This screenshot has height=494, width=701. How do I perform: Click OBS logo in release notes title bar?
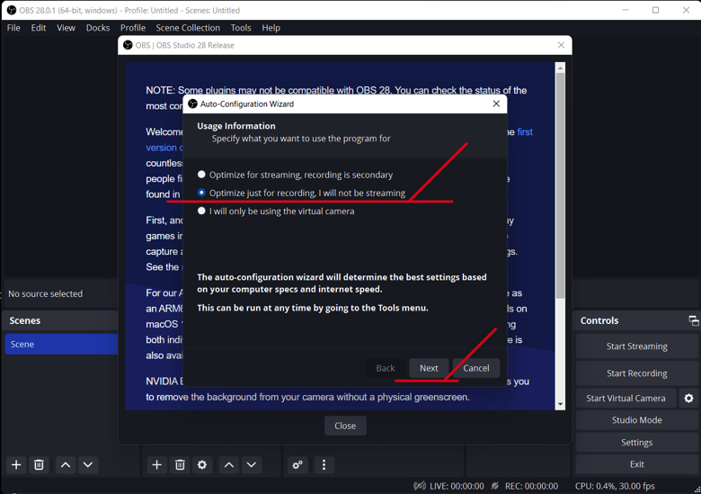[x=128, y=45]
